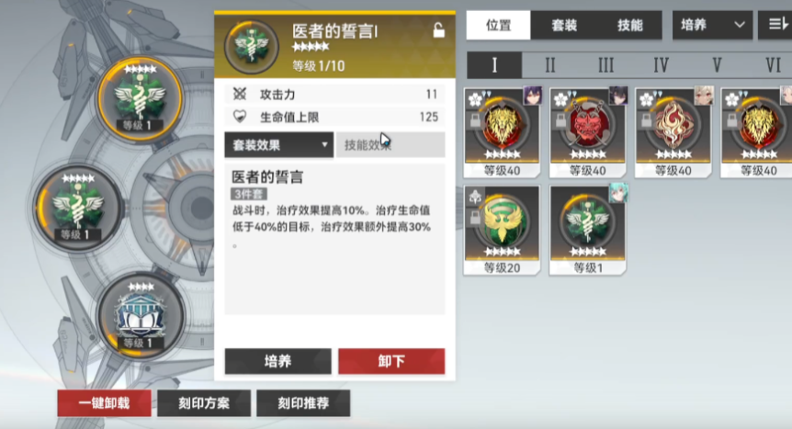Screen dimensions: 792x429
Task: Switch to the 套装 filter tab
Action: pos(564,26)
